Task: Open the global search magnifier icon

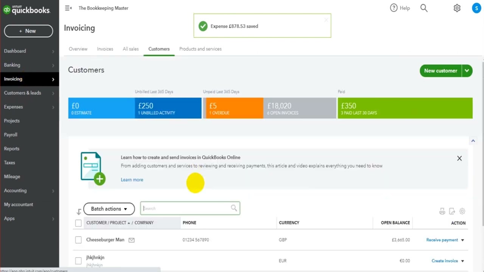Action: tap(424, 8)
